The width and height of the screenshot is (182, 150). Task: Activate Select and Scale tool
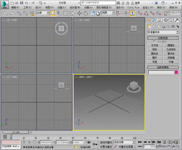tap(92, 13)
